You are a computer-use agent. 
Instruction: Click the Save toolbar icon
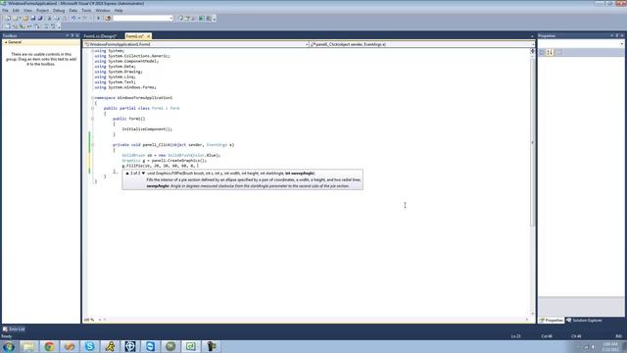tap(33, 18)
